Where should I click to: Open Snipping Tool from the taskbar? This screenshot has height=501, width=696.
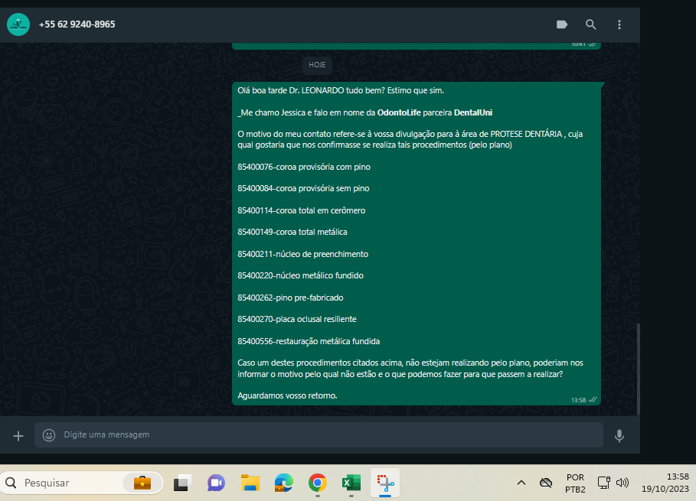385,483
